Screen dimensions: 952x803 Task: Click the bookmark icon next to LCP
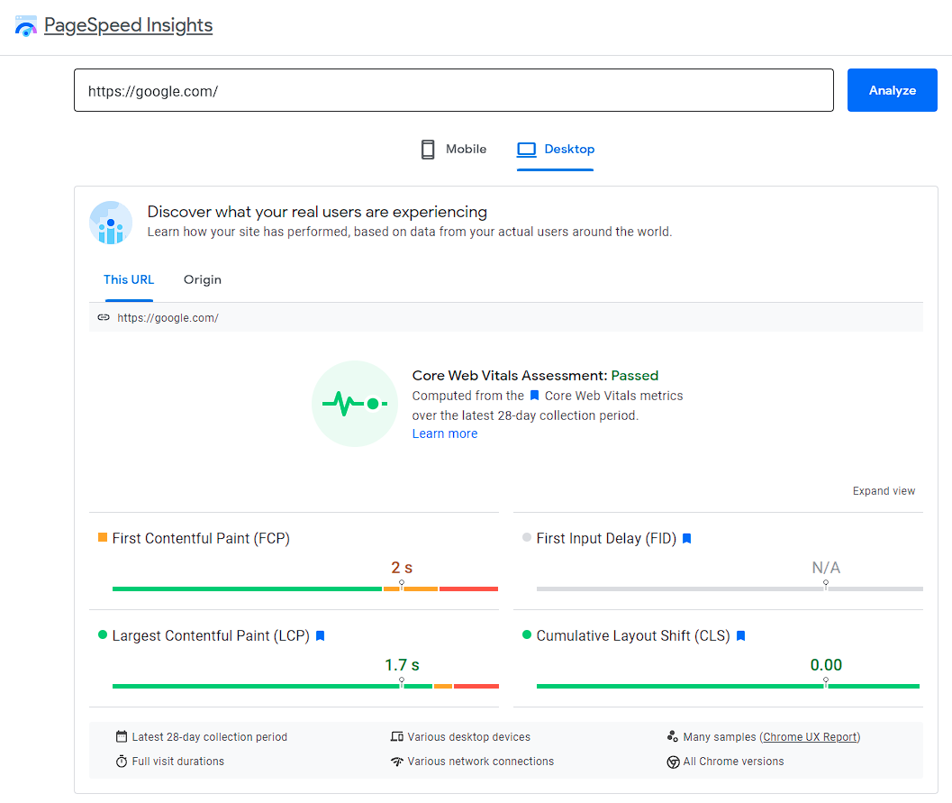coord(320,635)
